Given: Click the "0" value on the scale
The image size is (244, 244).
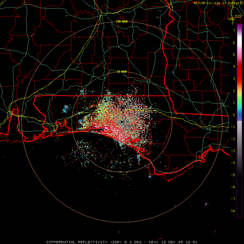Looking at the screenshot, I should tap(234, 115).
